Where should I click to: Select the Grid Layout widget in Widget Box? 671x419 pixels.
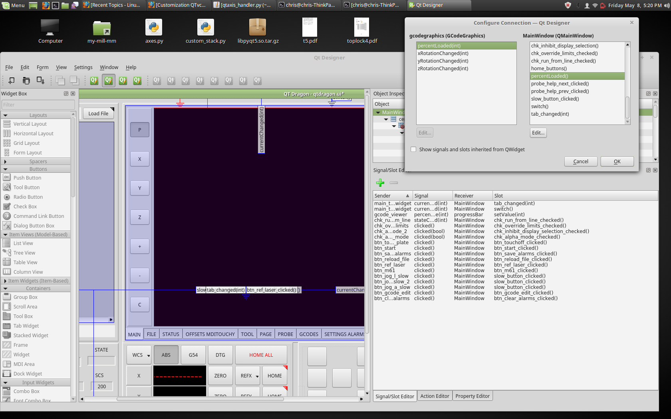[x=26, y=143]
